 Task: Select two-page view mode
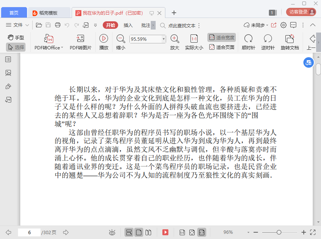click(148, 232)
